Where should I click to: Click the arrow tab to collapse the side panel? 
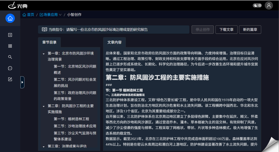23,82
